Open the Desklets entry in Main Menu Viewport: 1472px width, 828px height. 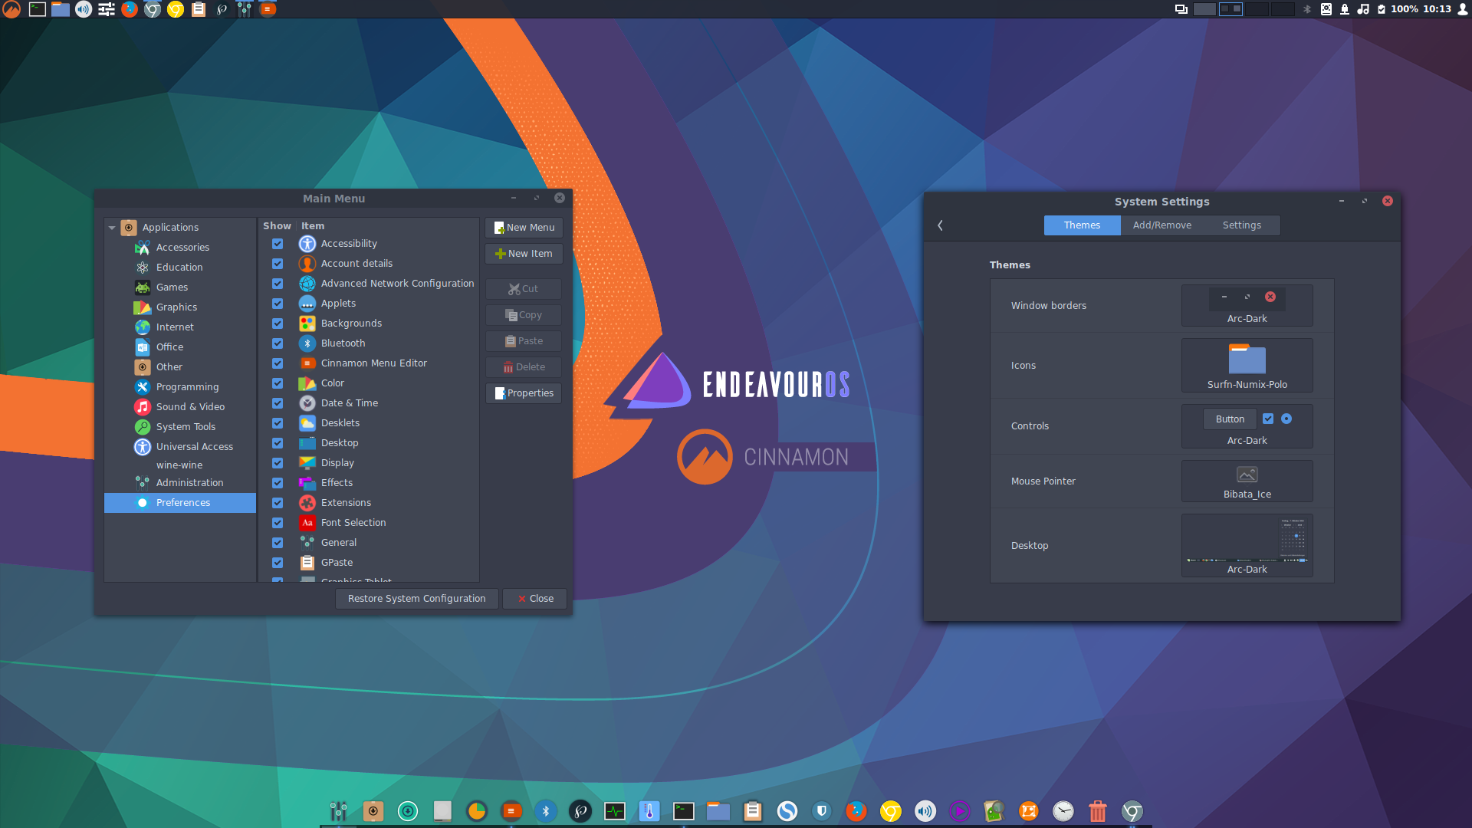click(340, 422)
